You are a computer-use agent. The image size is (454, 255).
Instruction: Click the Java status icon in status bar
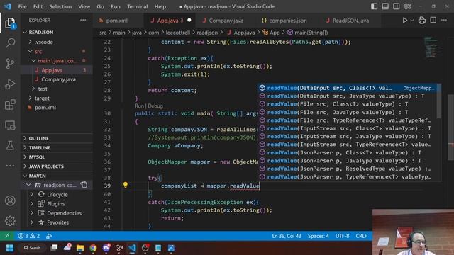coord(49,236)
